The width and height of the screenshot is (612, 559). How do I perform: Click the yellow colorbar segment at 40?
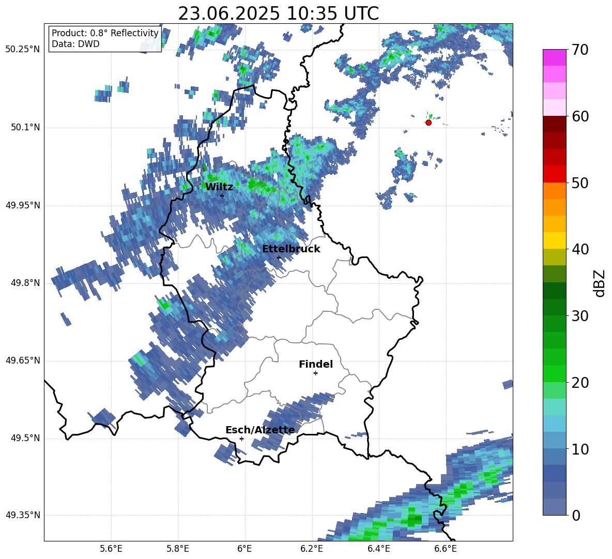[554, 240]
